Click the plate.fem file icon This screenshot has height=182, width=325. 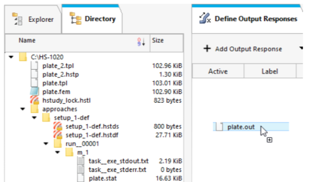(35, 92)
